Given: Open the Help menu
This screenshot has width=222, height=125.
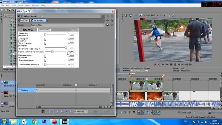Looking at the screenshot, I should (x=43, y=5).
